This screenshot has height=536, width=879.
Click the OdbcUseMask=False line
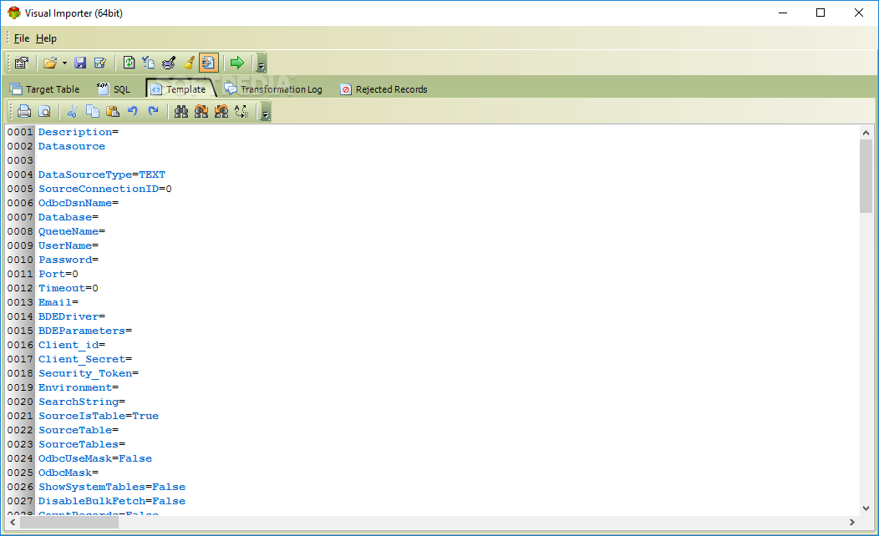click(95, 458)
